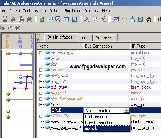Toggle square PLB connector on microblaze_0 row
Image resolution: width=161 pixels, height=138 pixels.
click(x=8, y=53)
